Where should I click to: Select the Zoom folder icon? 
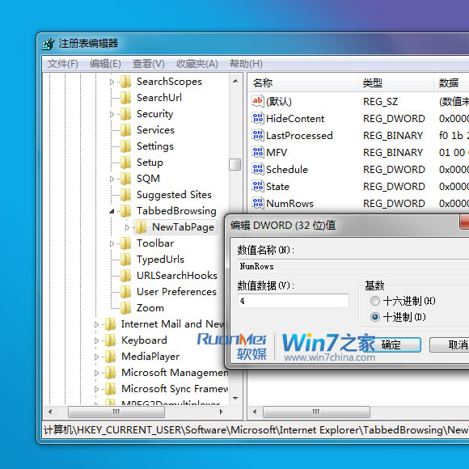pos(125,308)
